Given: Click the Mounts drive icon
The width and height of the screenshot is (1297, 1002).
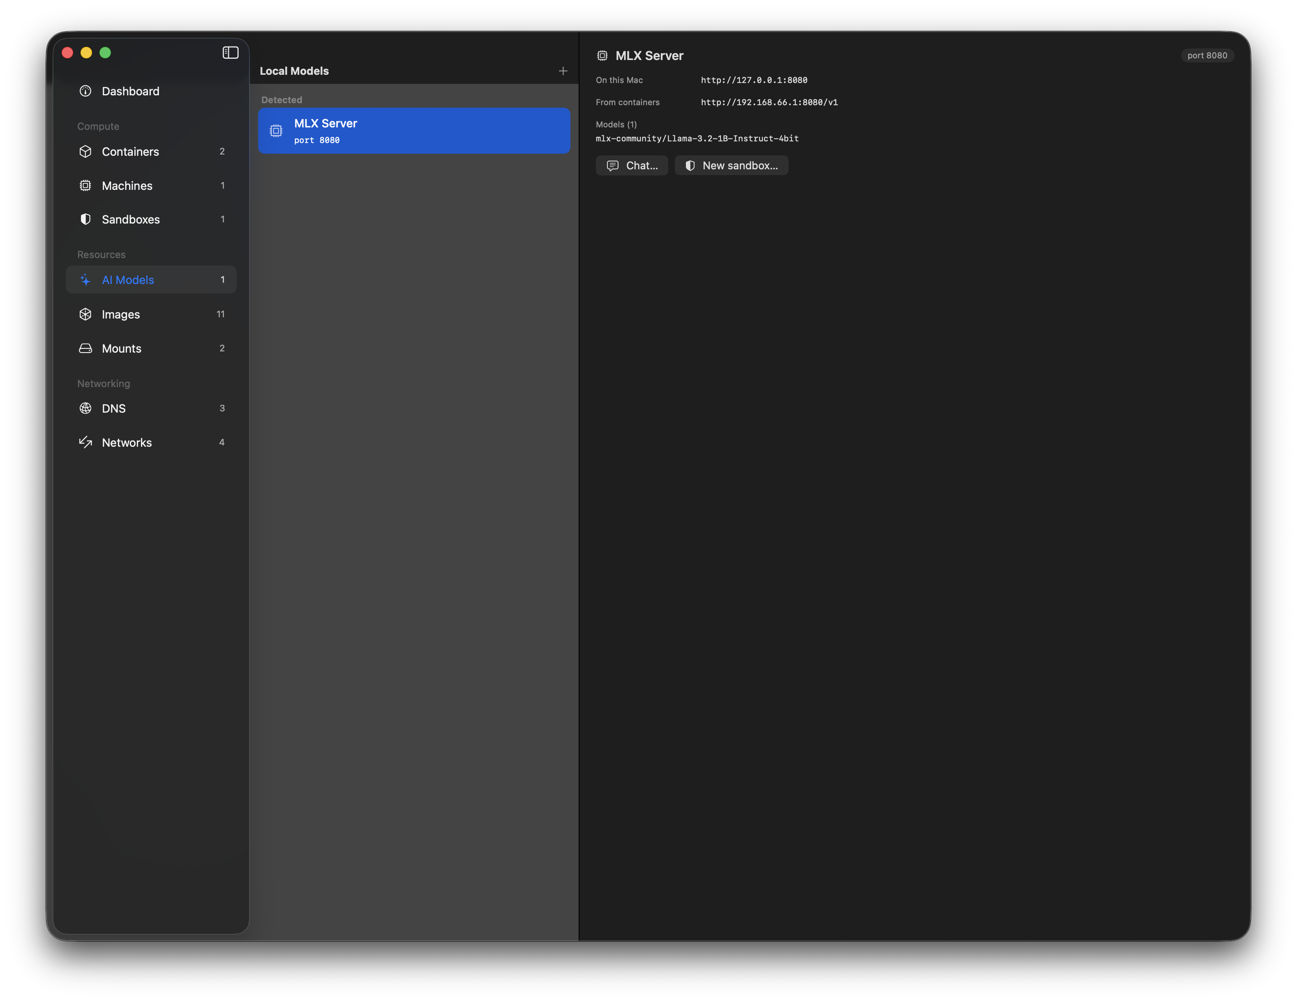Looking at the screenshot, I should 85,348.
